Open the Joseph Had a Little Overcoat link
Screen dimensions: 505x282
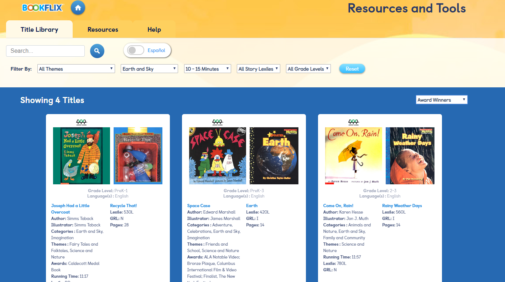click(70, 209)
